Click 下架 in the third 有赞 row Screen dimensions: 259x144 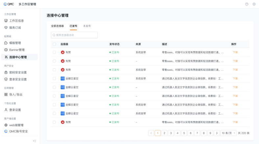pos(235,70)
